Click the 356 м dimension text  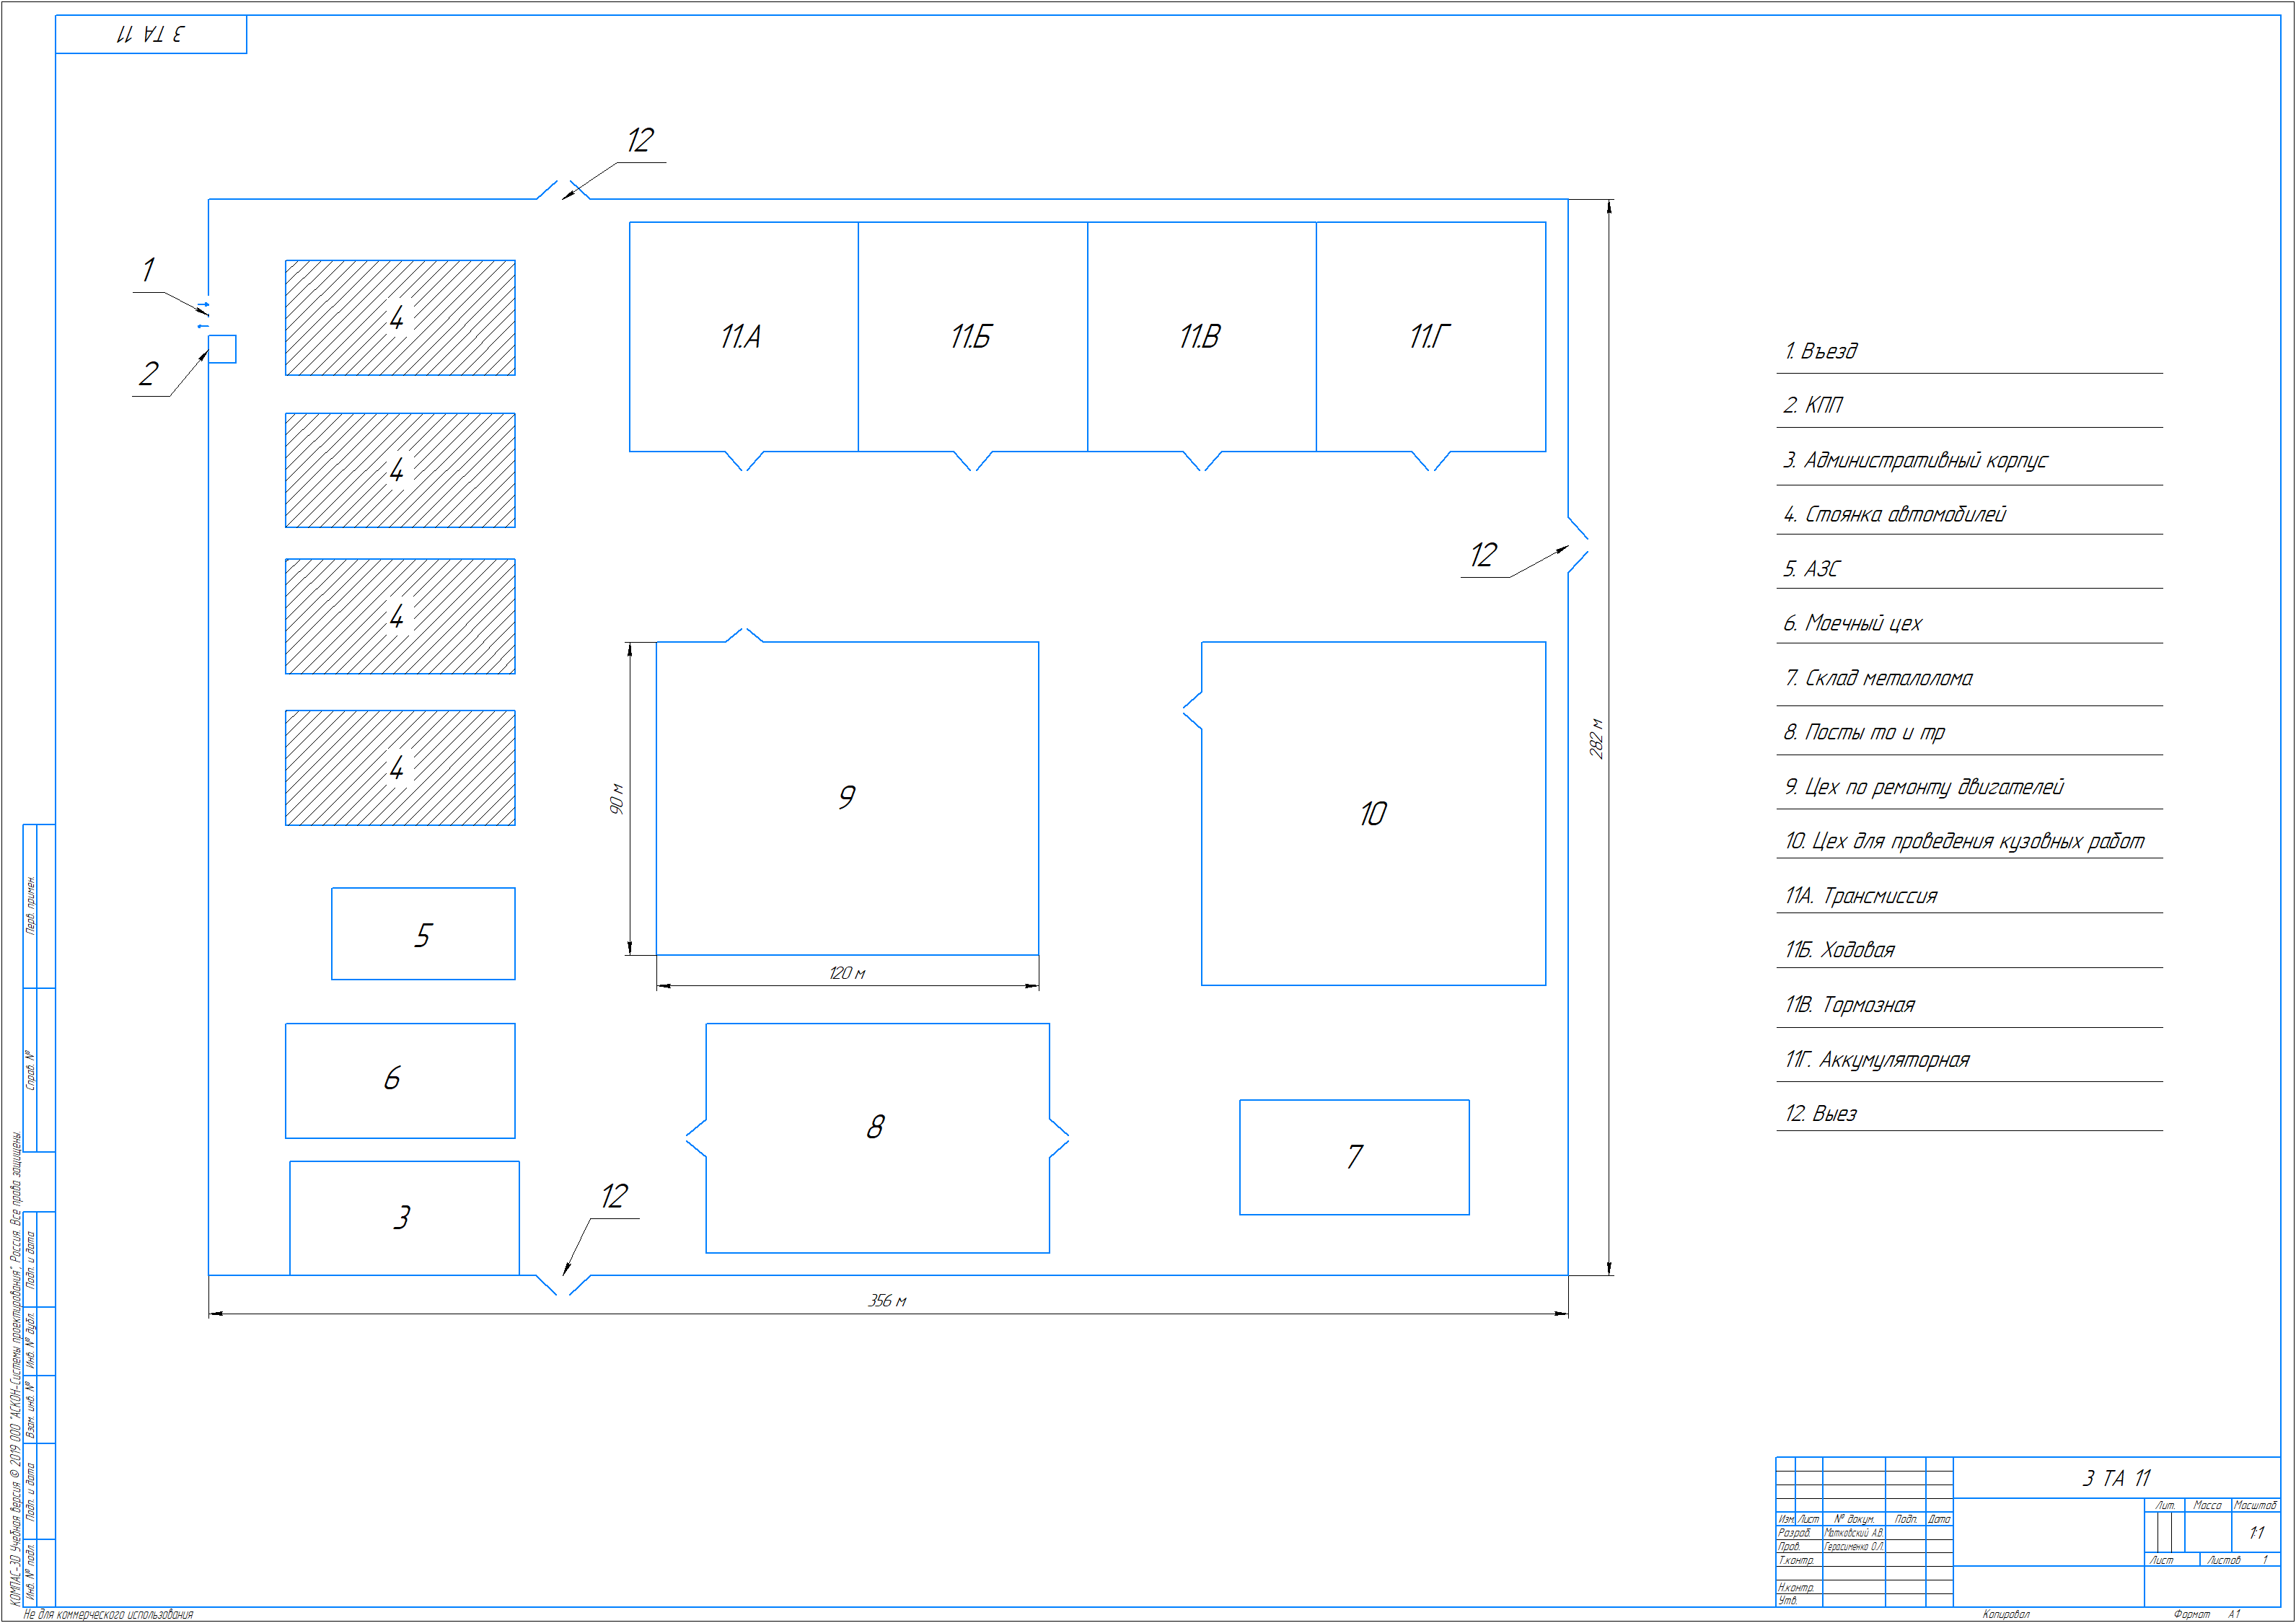tap(887, 1301)
